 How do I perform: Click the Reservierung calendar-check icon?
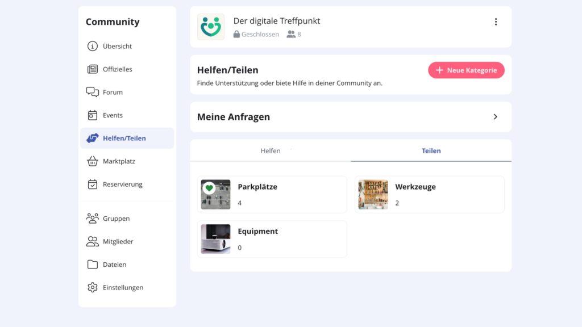[x=93, y=184]
